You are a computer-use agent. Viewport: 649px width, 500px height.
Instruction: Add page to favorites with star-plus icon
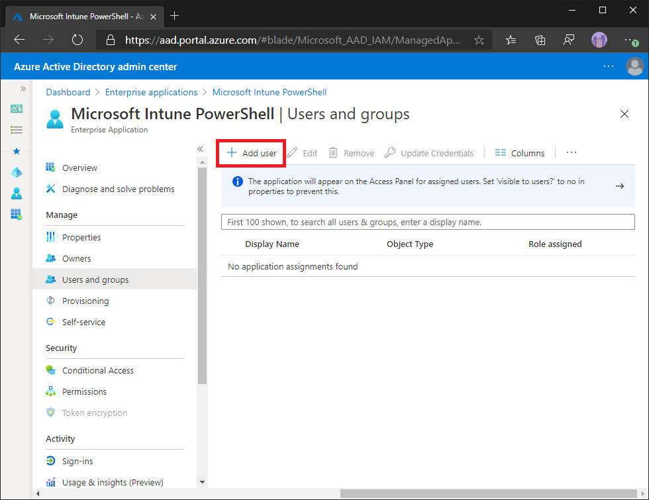click(x=479, y=40)
